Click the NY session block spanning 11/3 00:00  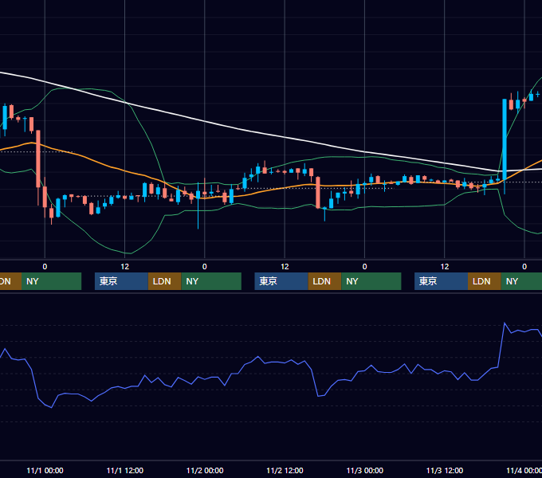[371, 281]
